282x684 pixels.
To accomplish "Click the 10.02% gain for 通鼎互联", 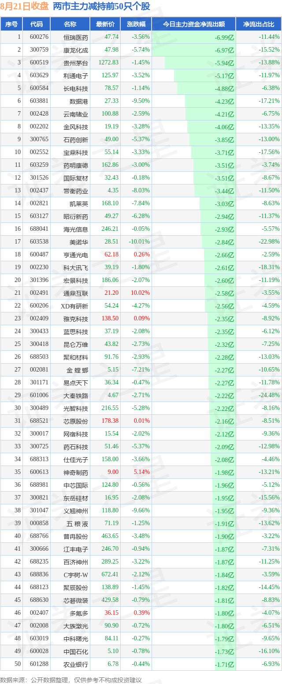I will click(141, 293).
